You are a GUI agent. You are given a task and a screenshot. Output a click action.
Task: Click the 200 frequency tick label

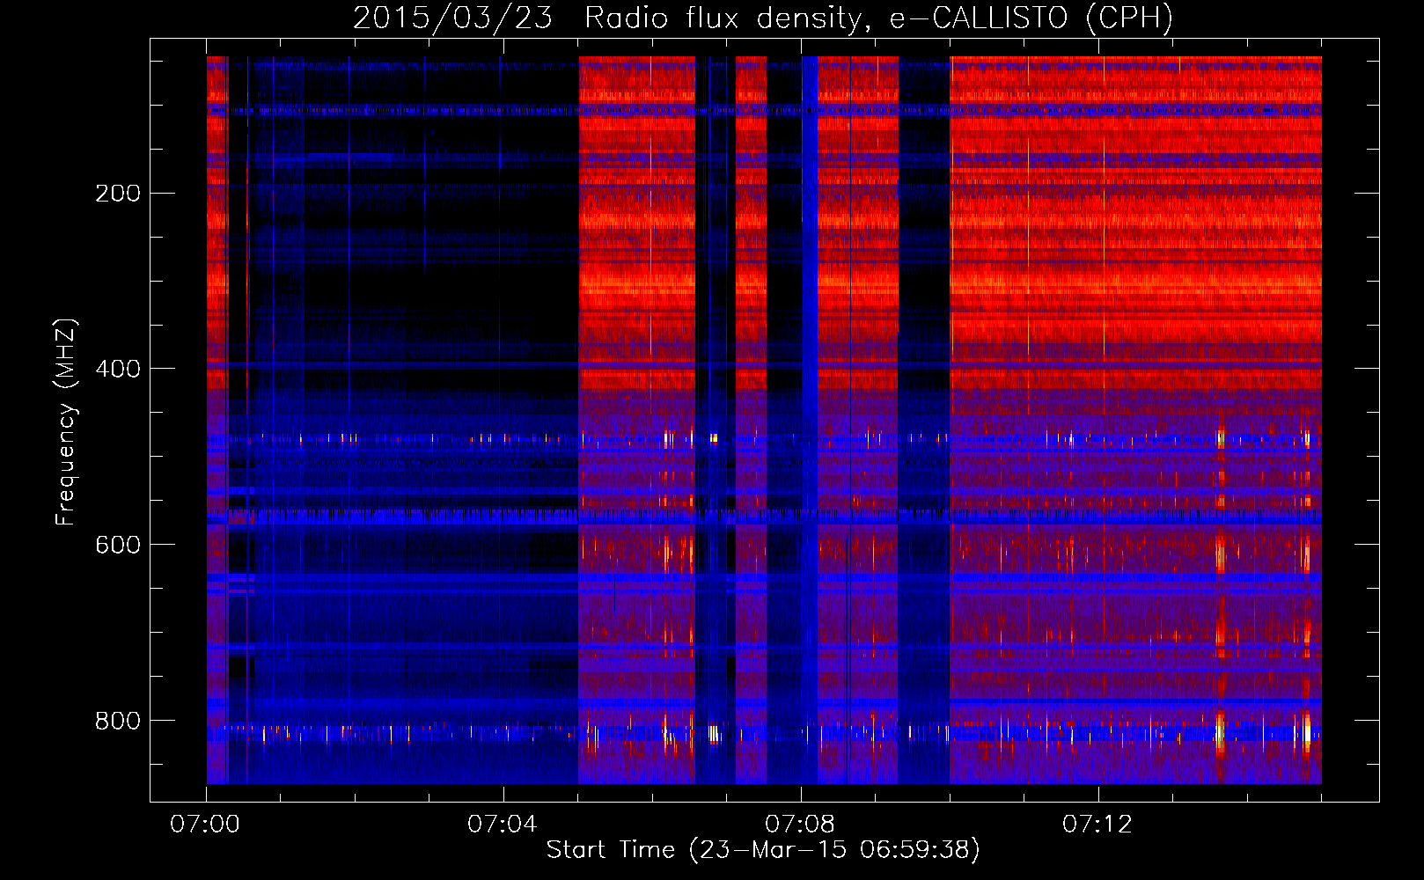tap(118, 194)
